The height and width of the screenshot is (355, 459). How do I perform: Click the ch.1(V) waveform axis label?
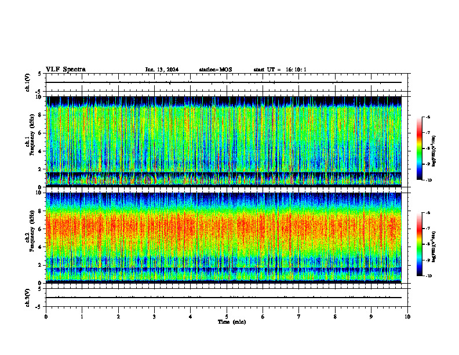28,82
